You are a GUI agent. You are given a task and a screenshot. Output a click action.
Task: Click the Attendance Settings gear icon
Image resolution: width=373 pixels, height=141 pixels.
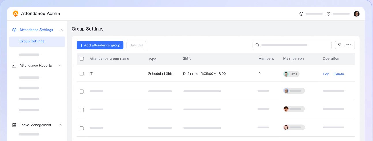[14, 30]
